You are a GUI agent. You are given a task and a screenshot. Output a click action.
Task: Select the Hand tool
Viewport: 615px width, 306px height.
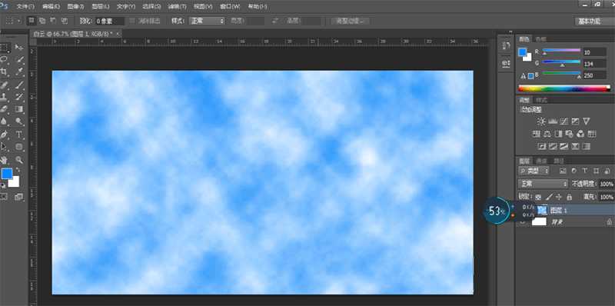5,160
